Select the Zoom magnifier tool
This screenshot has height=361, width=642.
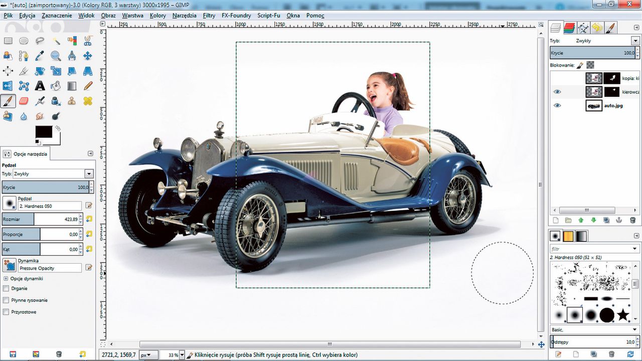[56, 56]
